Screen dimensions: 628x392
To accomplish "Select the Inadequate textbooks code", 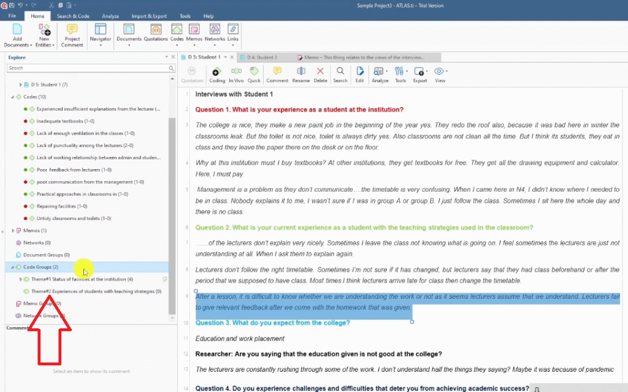I will click(65, 121).
